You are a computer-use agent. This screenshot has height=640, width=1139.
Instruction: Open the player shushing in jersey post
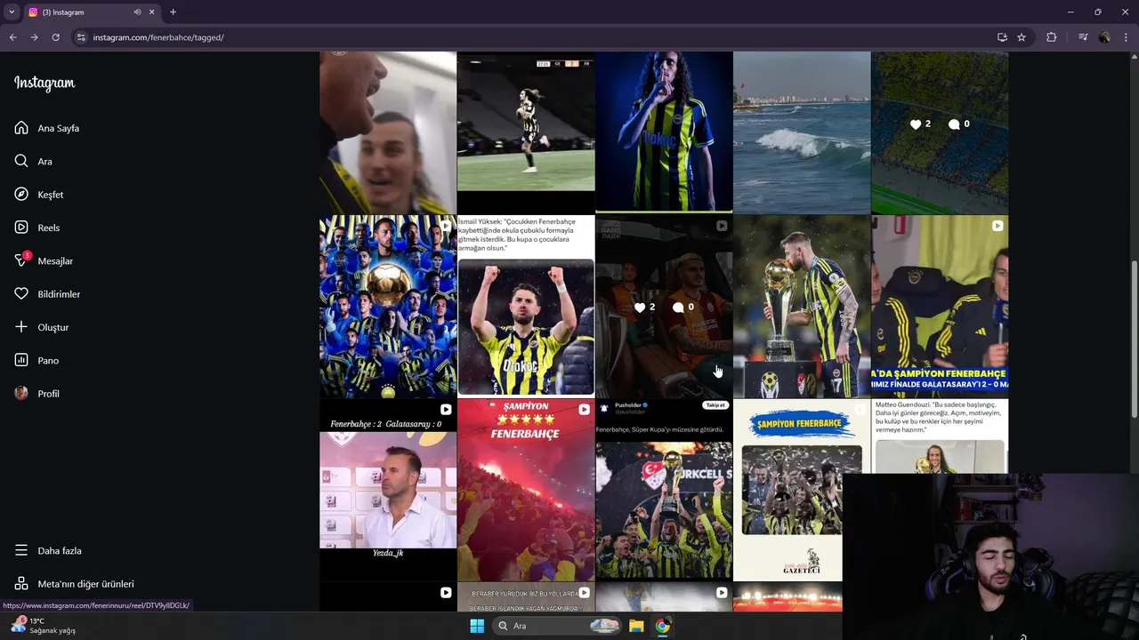[x=664, y=132]
